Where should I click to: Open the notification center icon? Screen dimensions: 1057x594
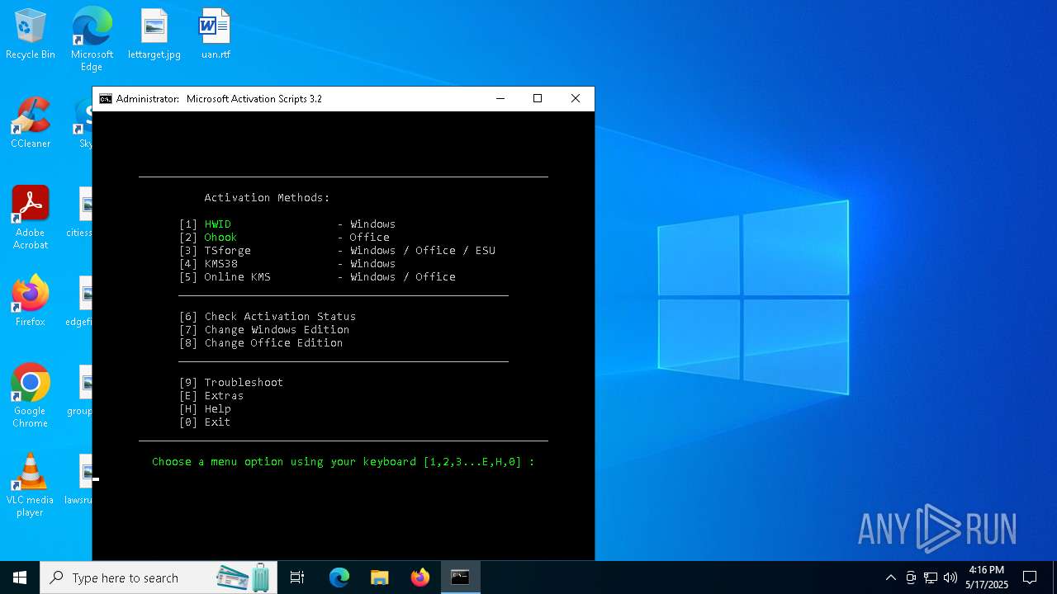coord(1030,577)
